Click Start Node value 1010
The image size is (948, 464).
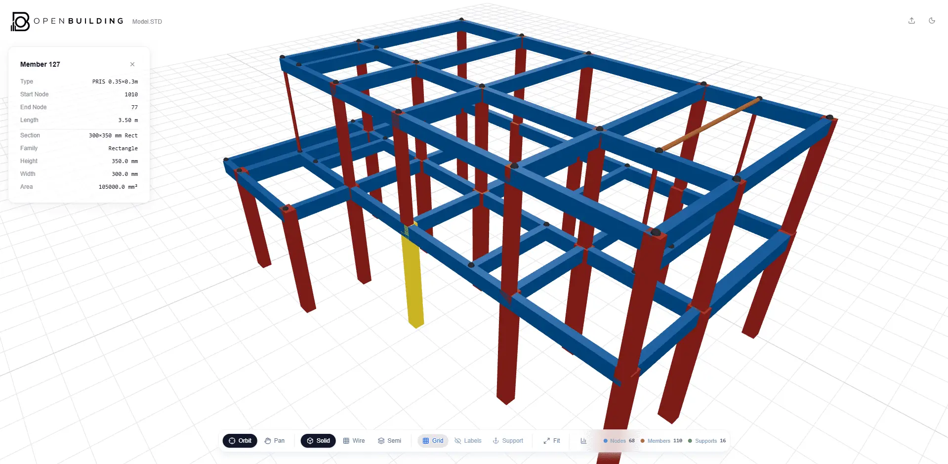[131, 94]
